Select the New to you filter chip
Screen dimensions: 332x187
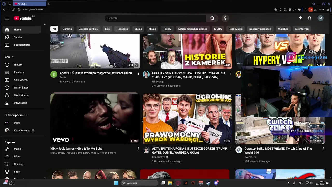(x=302, y=29)
